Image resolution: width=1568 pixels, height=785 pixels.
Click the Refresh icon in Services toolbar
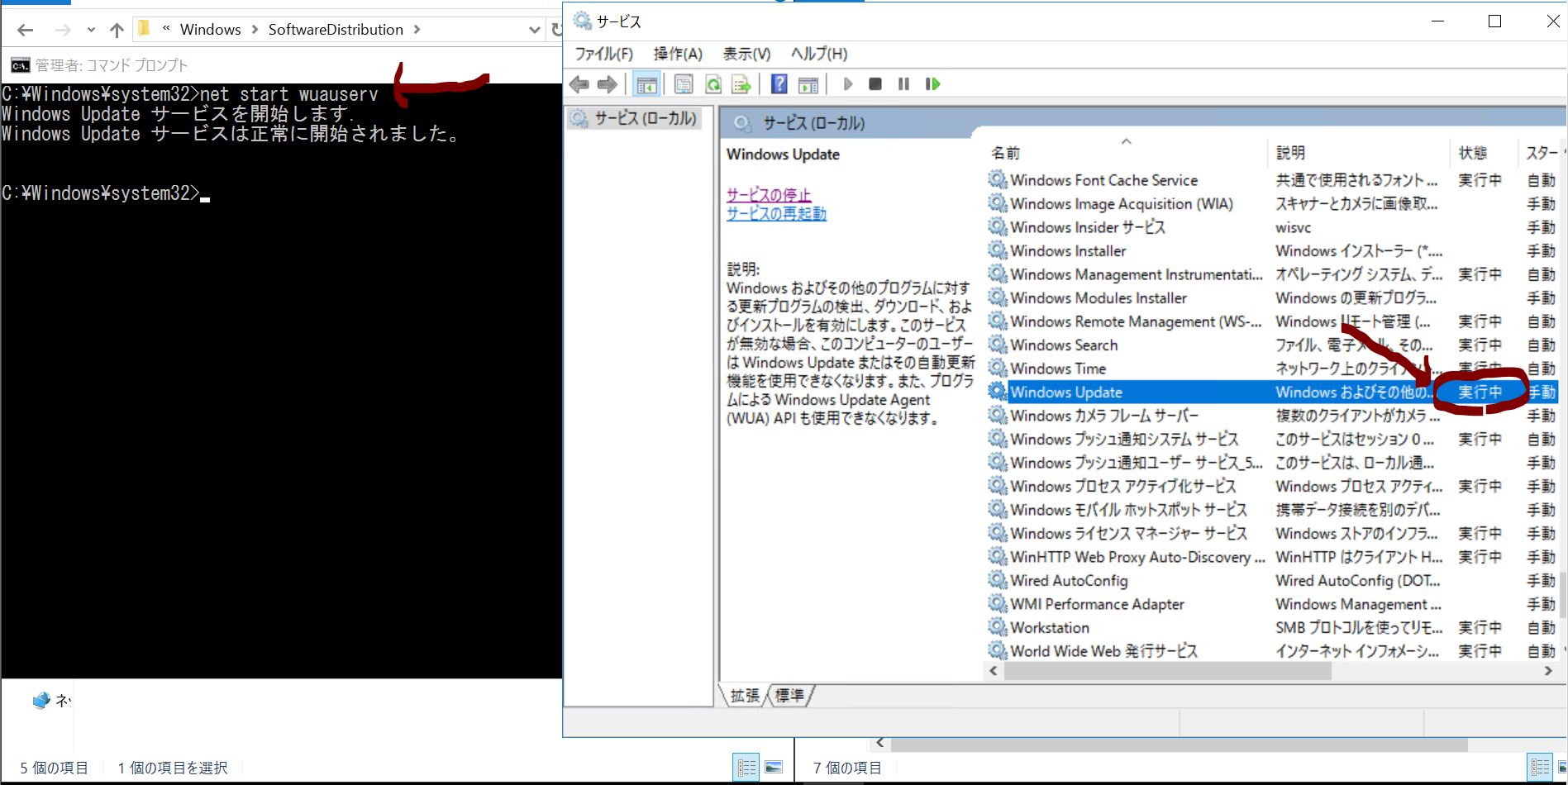713,84
